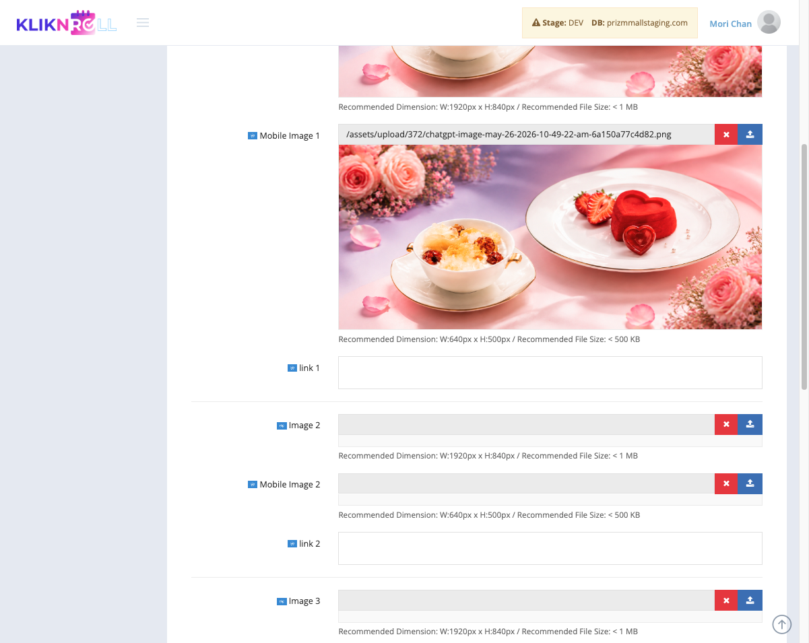Open the Mori Chan account menu
The image size is (809, 643).
(x=730, y=24)
